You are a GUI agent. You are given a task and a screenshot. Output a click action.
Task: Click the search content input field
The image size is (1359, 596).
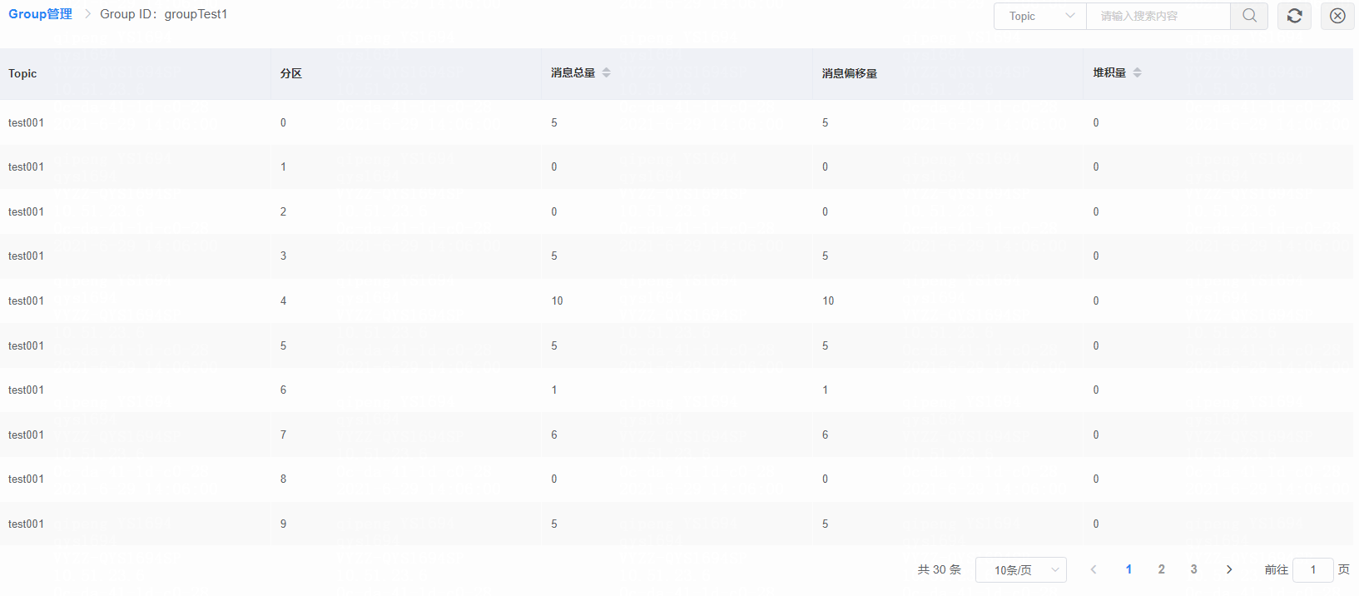coord(1158,16)
